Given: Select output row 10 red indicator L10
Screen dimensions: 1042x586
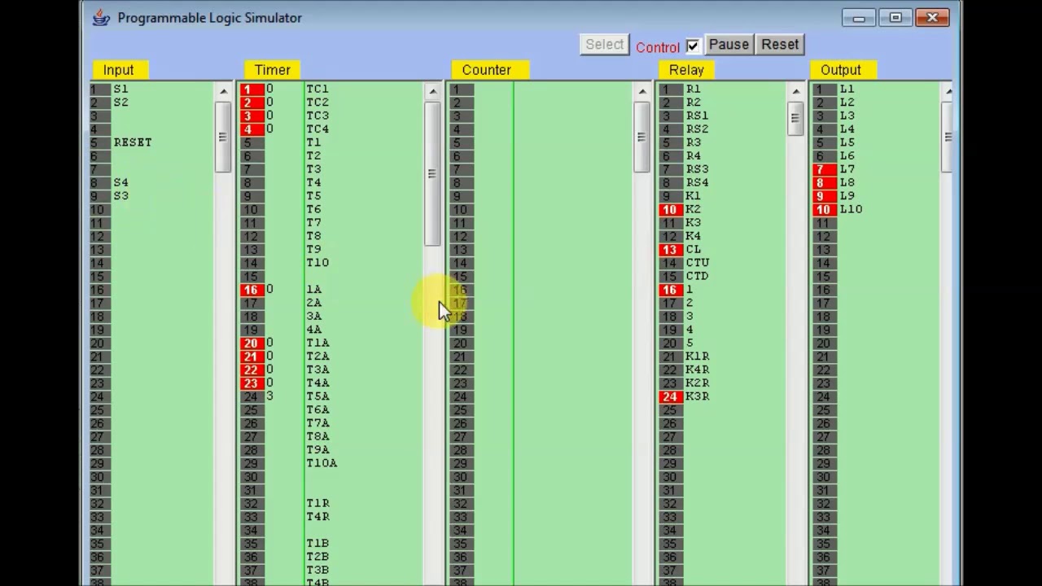Looking at the screenshot, I should click(x=823, y=210).
